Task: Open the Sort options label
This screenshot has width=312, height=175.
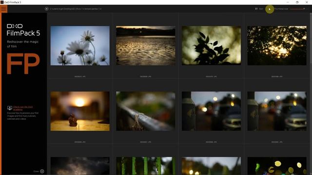Action: pos(261,9)
